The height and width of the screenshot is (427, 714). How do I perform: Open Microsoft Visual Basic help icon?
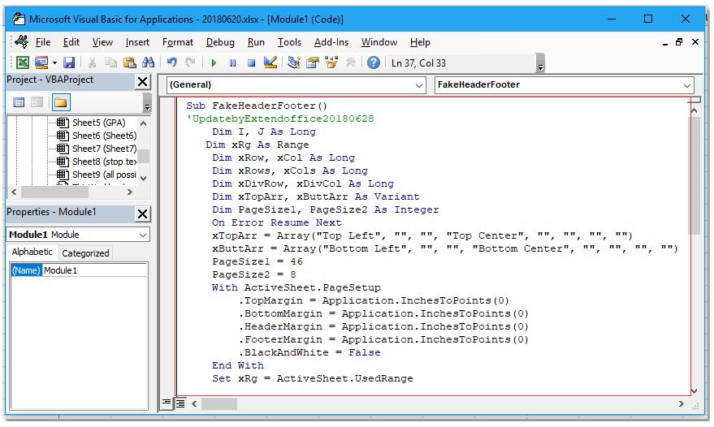point(374,63)
